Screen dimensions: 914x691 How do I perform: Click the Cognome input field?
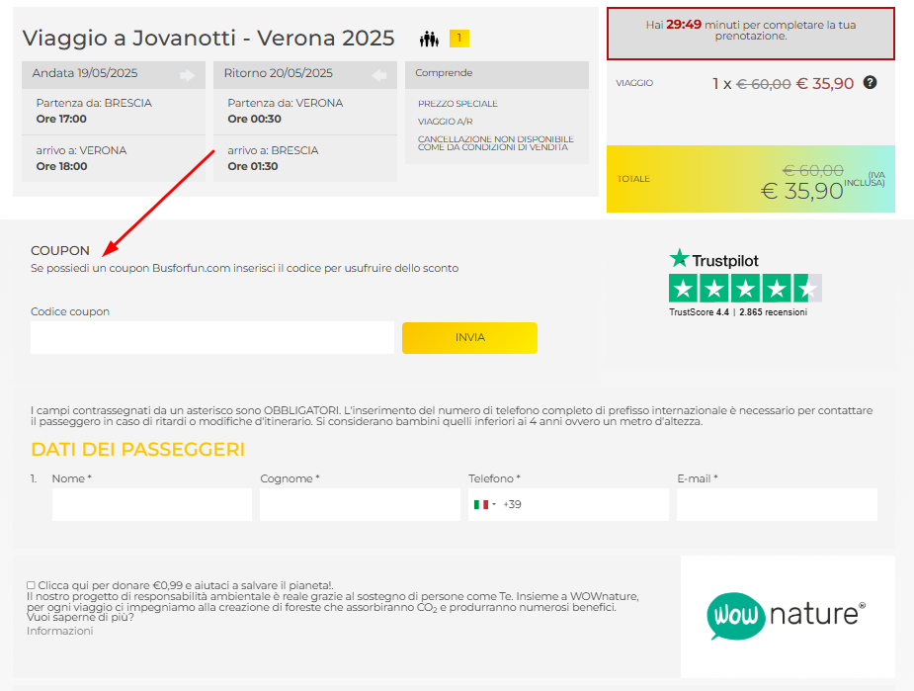point(360,504)
